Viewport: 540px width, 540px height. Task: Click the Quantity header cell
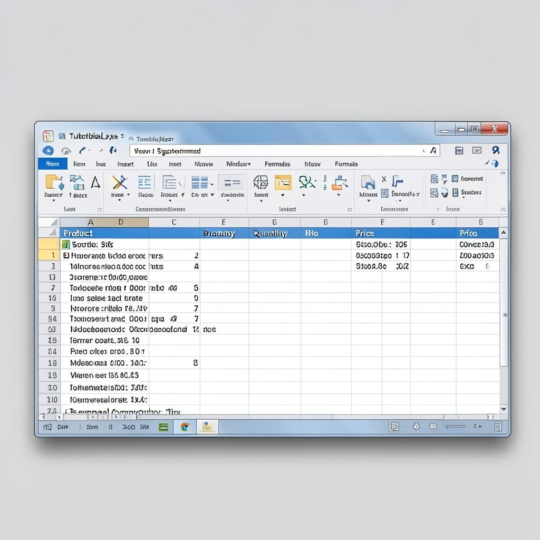(274, 233)
